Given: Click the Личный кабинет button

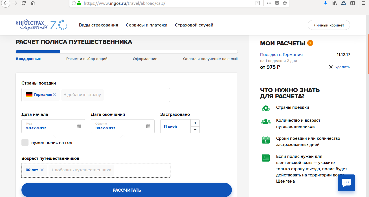Looking at the screenshot, I should (329, 25).
